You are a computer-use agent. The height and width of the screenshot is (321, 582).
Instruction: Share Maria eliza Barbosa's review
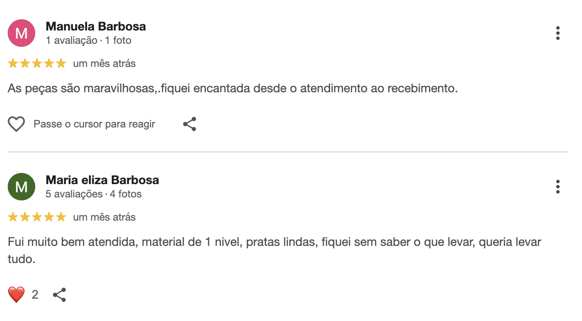(59, 294)
